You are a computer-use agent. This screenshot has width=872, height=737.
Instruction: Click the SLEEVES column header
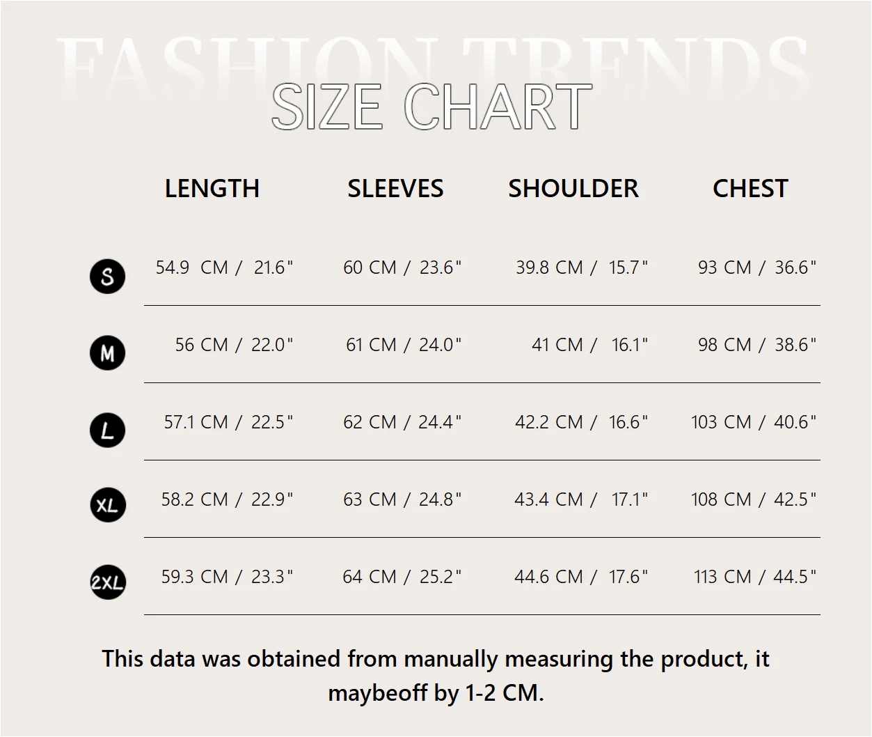coord(395,189)
